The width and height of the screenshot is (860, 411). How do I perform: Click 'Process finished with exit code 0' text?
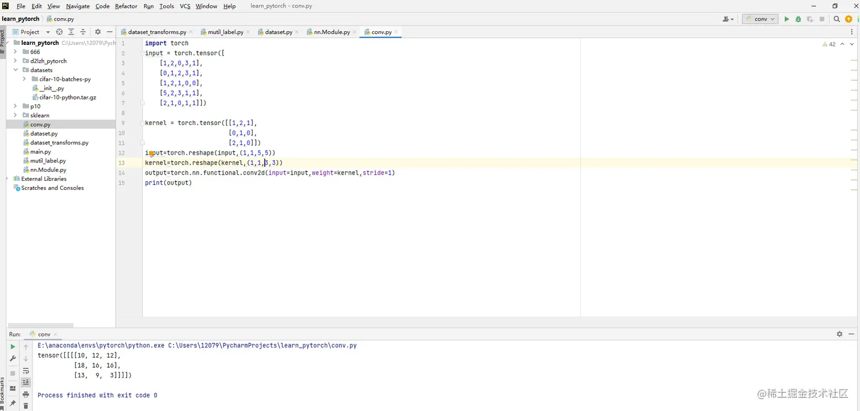tap(97, 395)
